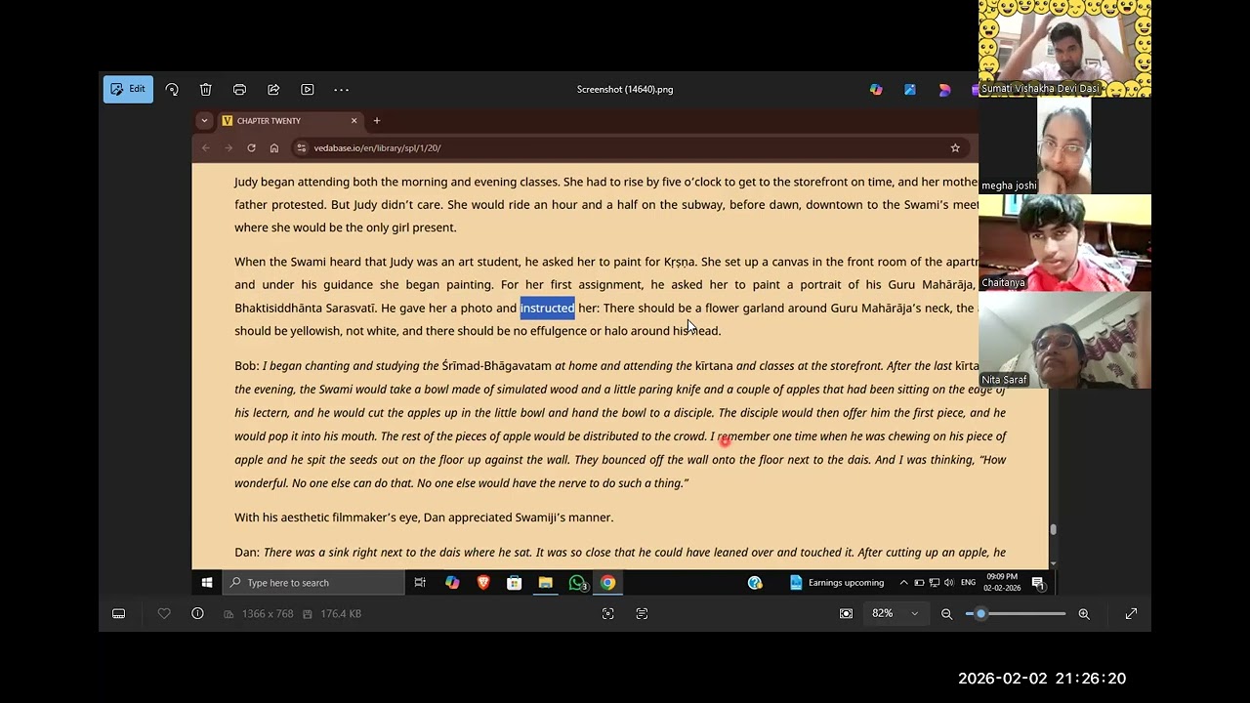Toggle favorite with the heart icon
Screen dimensions: 1250x703
tap(164, 613)
